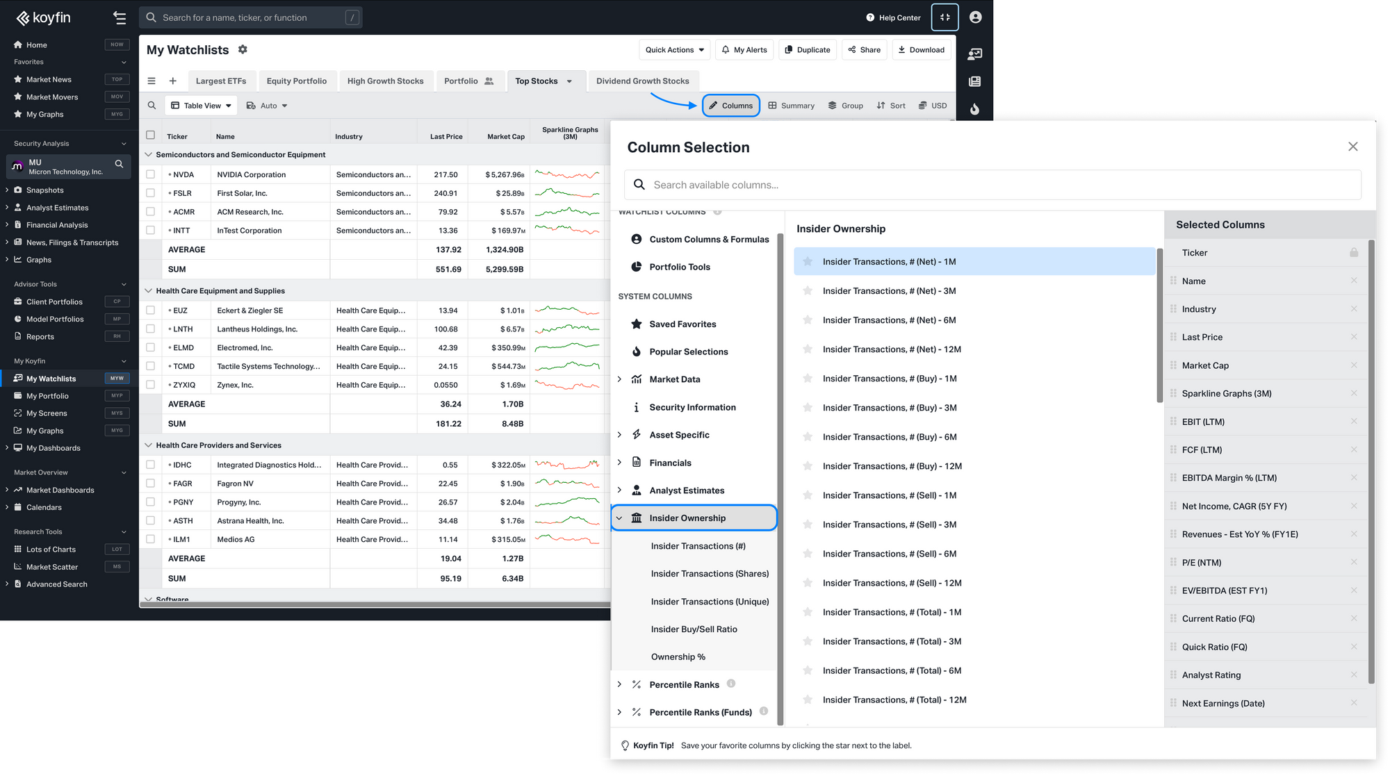Star Insider Transactions, # (Buy) - 1M

(x=808, y=379)
